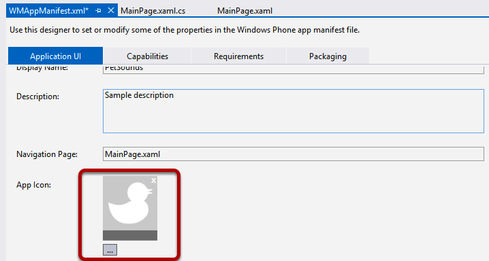The width and height of the screenshot is (489, 261).
Task: Close the WMAppManifest.xml tab
Action: coord(111,11)
